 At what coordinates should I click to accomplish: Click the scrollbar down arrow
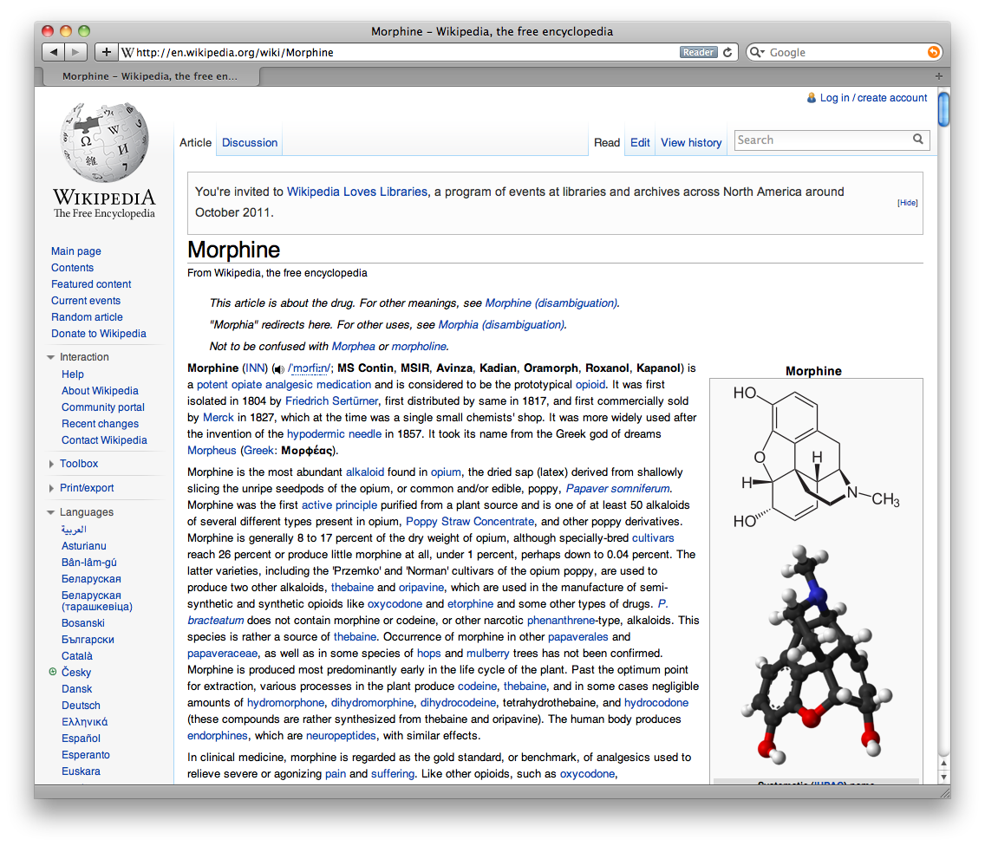click(x=943, y=777)
